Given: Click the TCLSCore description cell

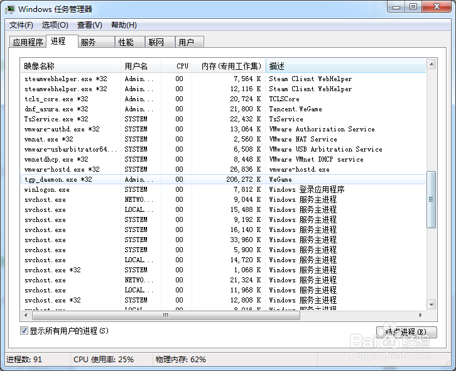Looking at the screenshot, I should coord(284,99).
